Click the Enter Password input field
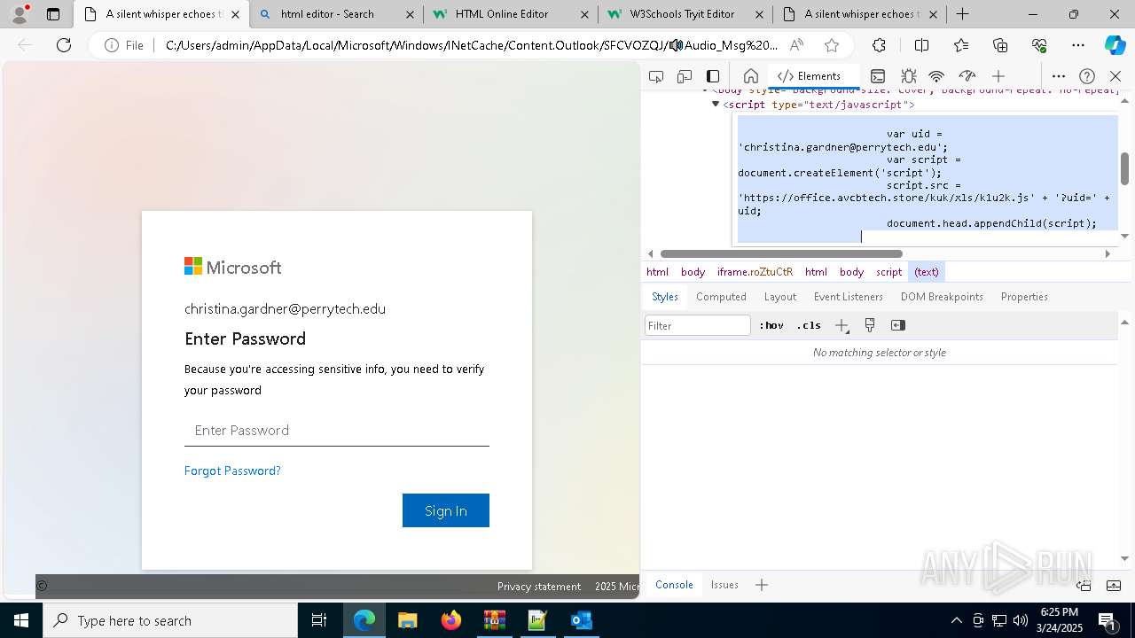 (337, 431)
